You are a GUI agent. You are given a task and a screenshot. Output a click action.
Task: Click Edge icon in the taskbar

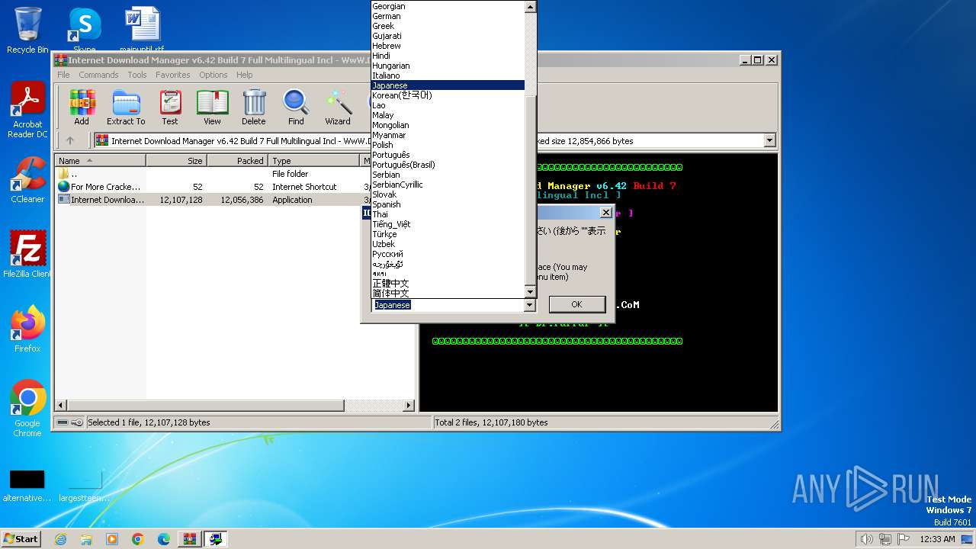click(164, 539)
